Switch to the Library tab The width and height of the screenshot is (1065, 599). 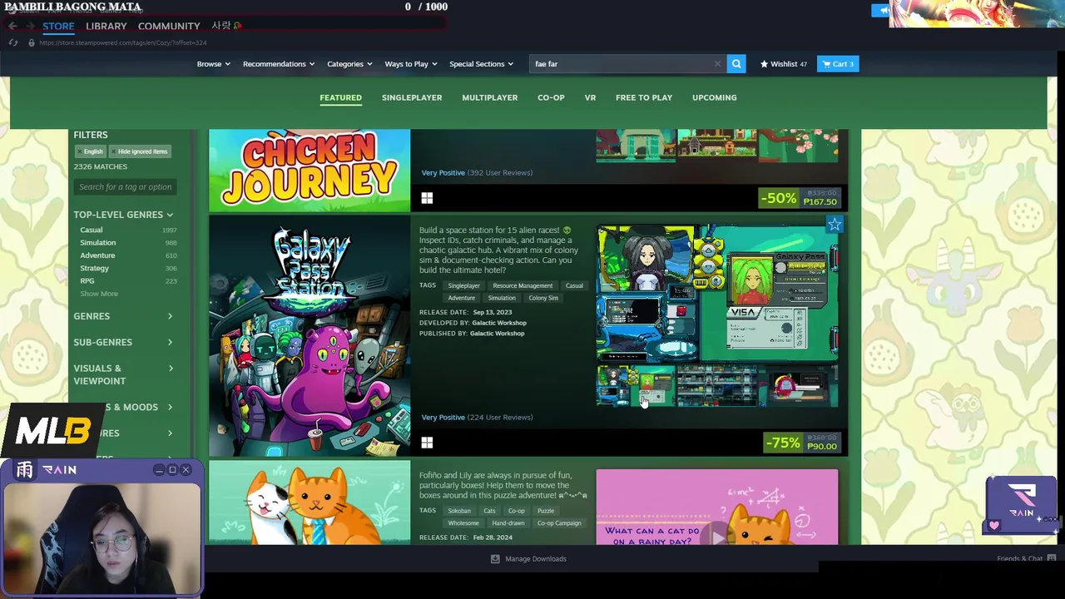pyautogui.click(x=106, y=26)
